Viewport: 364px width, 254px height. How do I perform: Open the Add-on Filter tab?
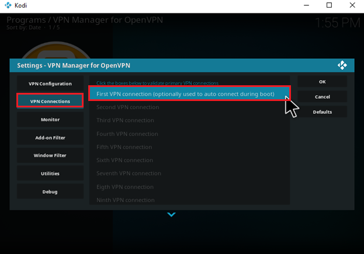pyautogui.click(x=50, y=138)
